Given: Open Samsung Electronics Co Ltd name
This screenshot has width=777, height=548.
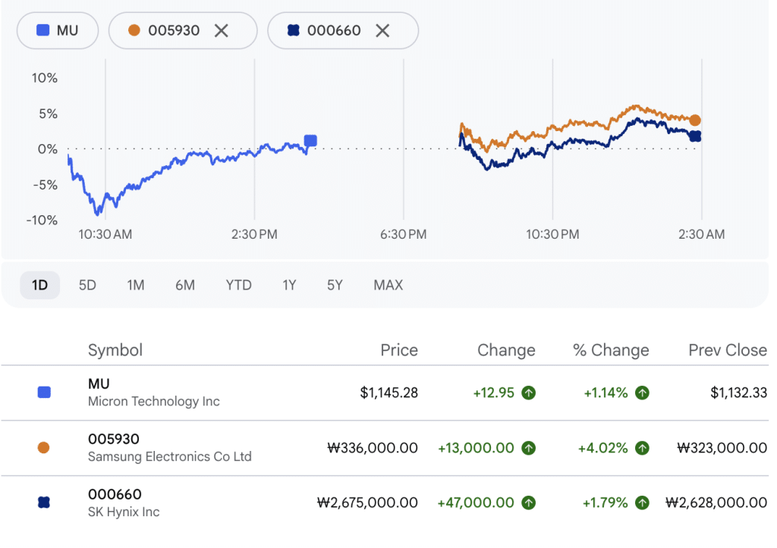Looking at the screenshot, I should [x=169, y=456].
